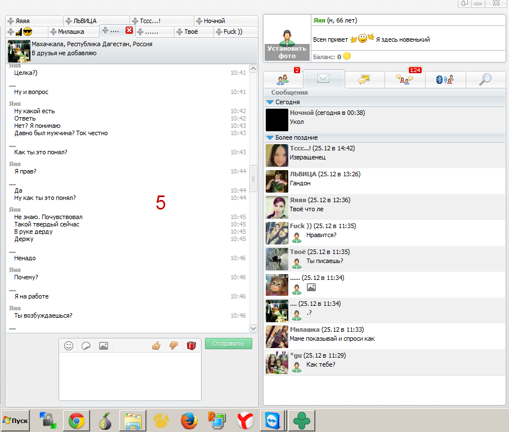The width and height of the screenshot is (509, 432).
Task: Open the chat bubbles tab
Action: pos(364,79)
